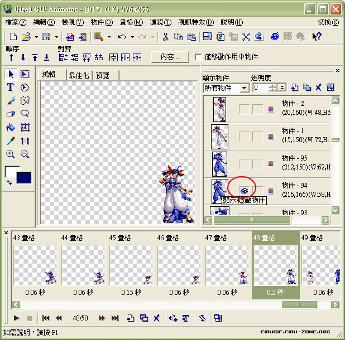The image size is (345, 340).
Task: Expand dropdown next to wizard icon
Action: click(x=109, y=37)
